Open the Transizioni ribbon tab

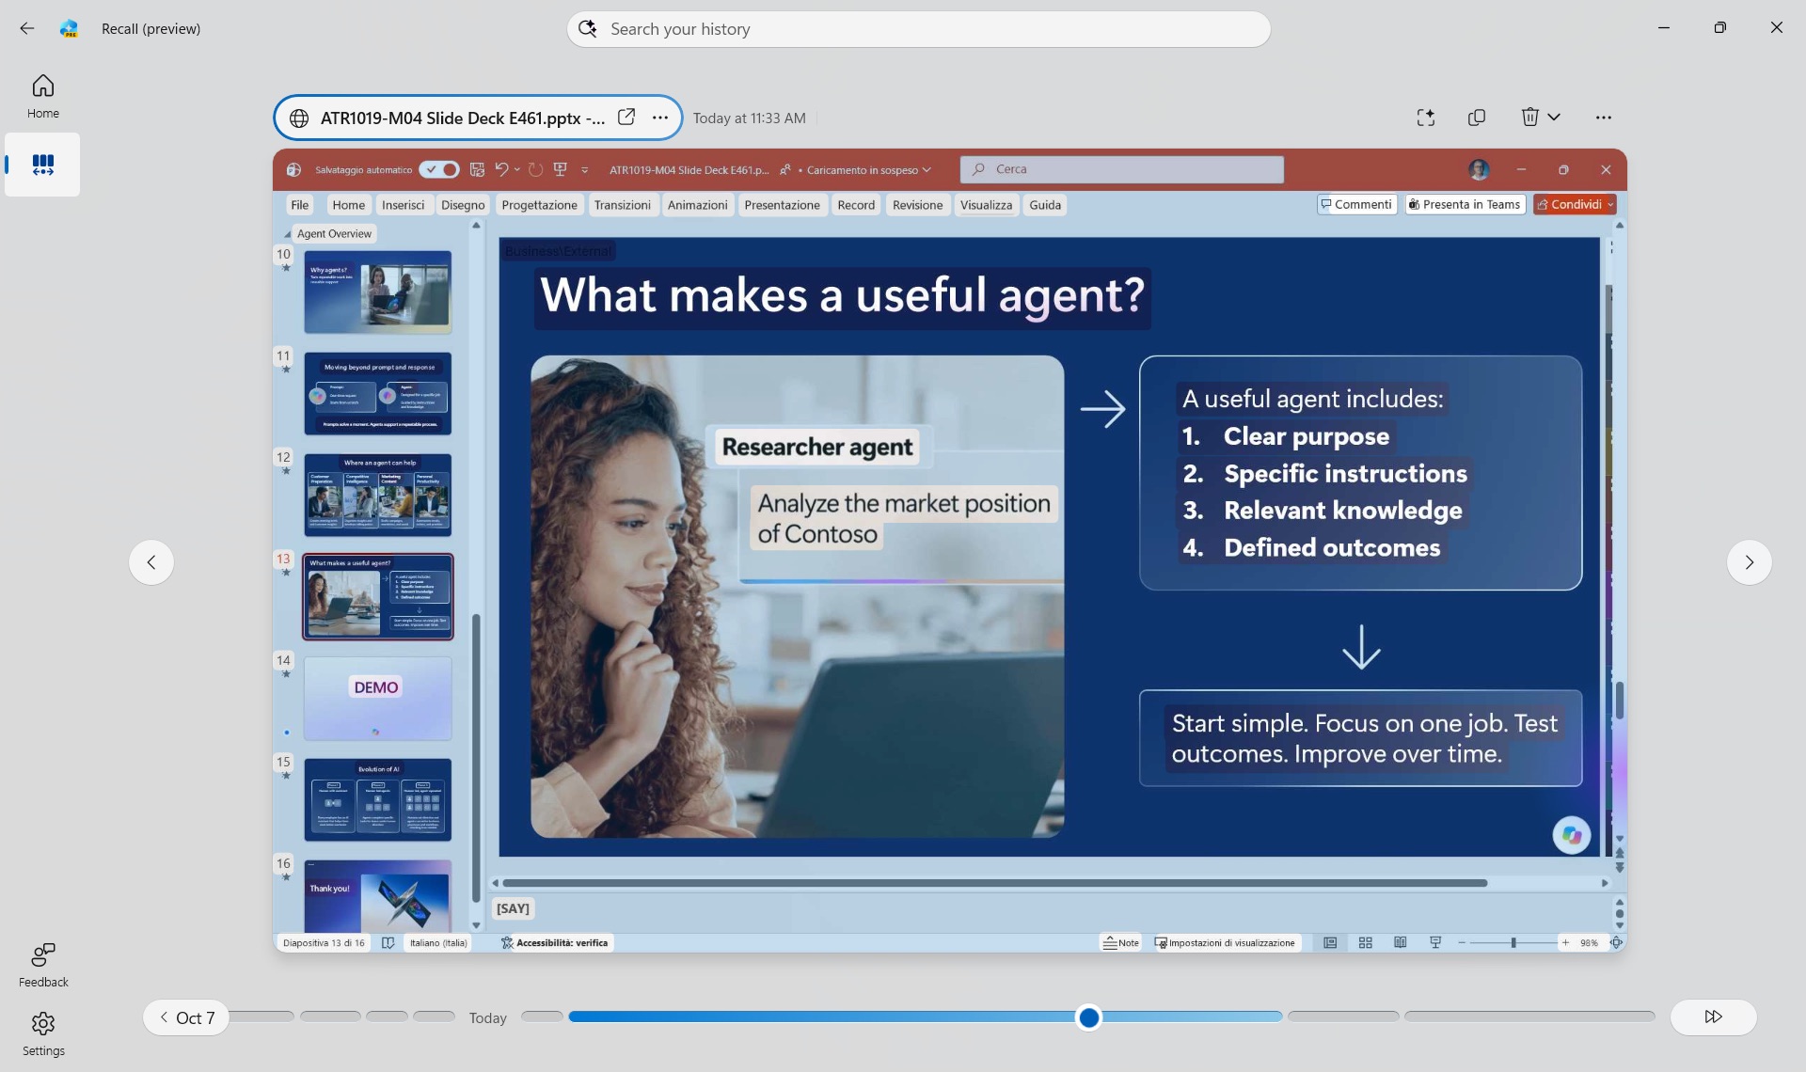pyautogui.click(x=622, y=205)
